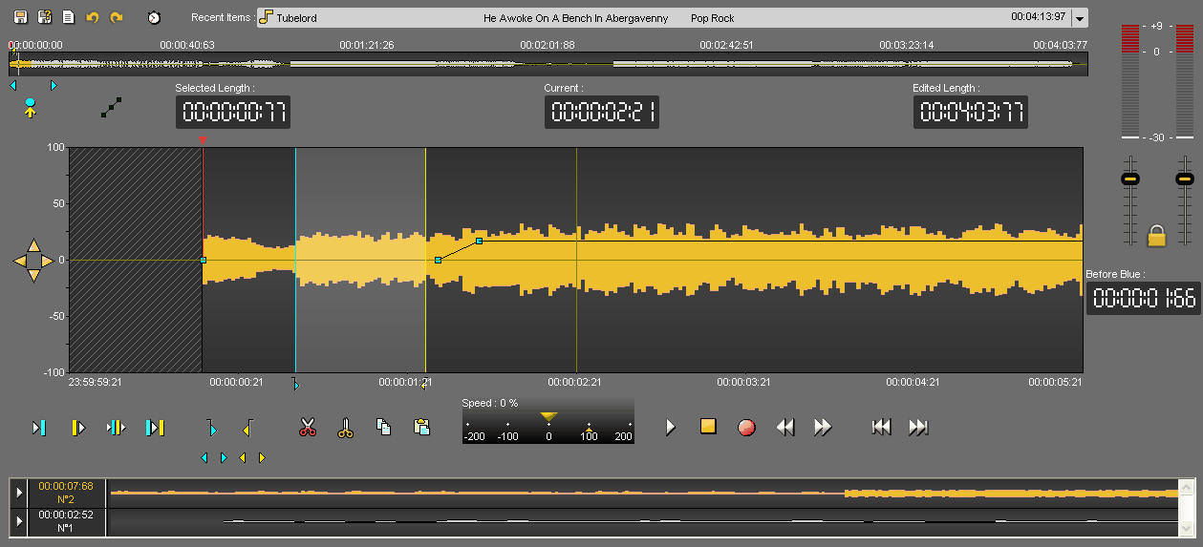This screenshot has height=547, width=1203.
Task: Expand the Recent Items dropdown arrow
Action: coord(1080,18)
